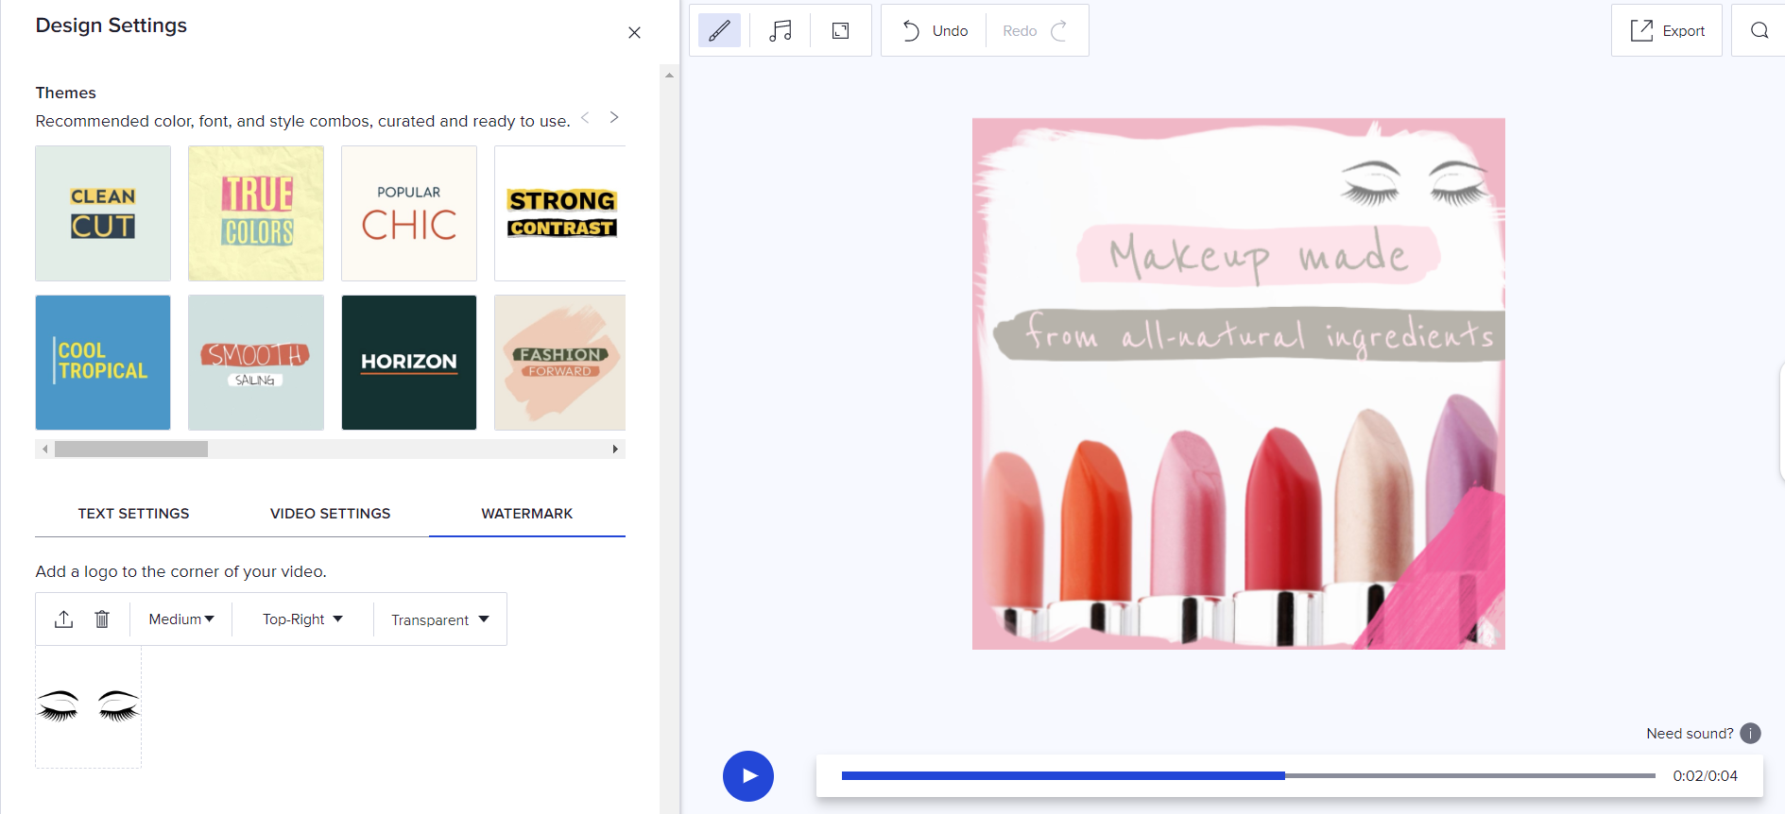
Task: Click the Redo button
Action: tap(1036, 31)
